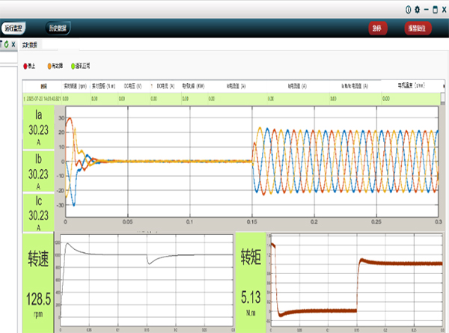Click the DC电压 (V) column header

[x=132, y=86]
